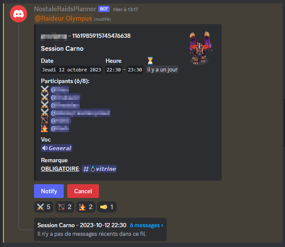285x247 pixels.
Task: Click the NostaleRaidsPlanner bot avatar
Action: [19, 14]
